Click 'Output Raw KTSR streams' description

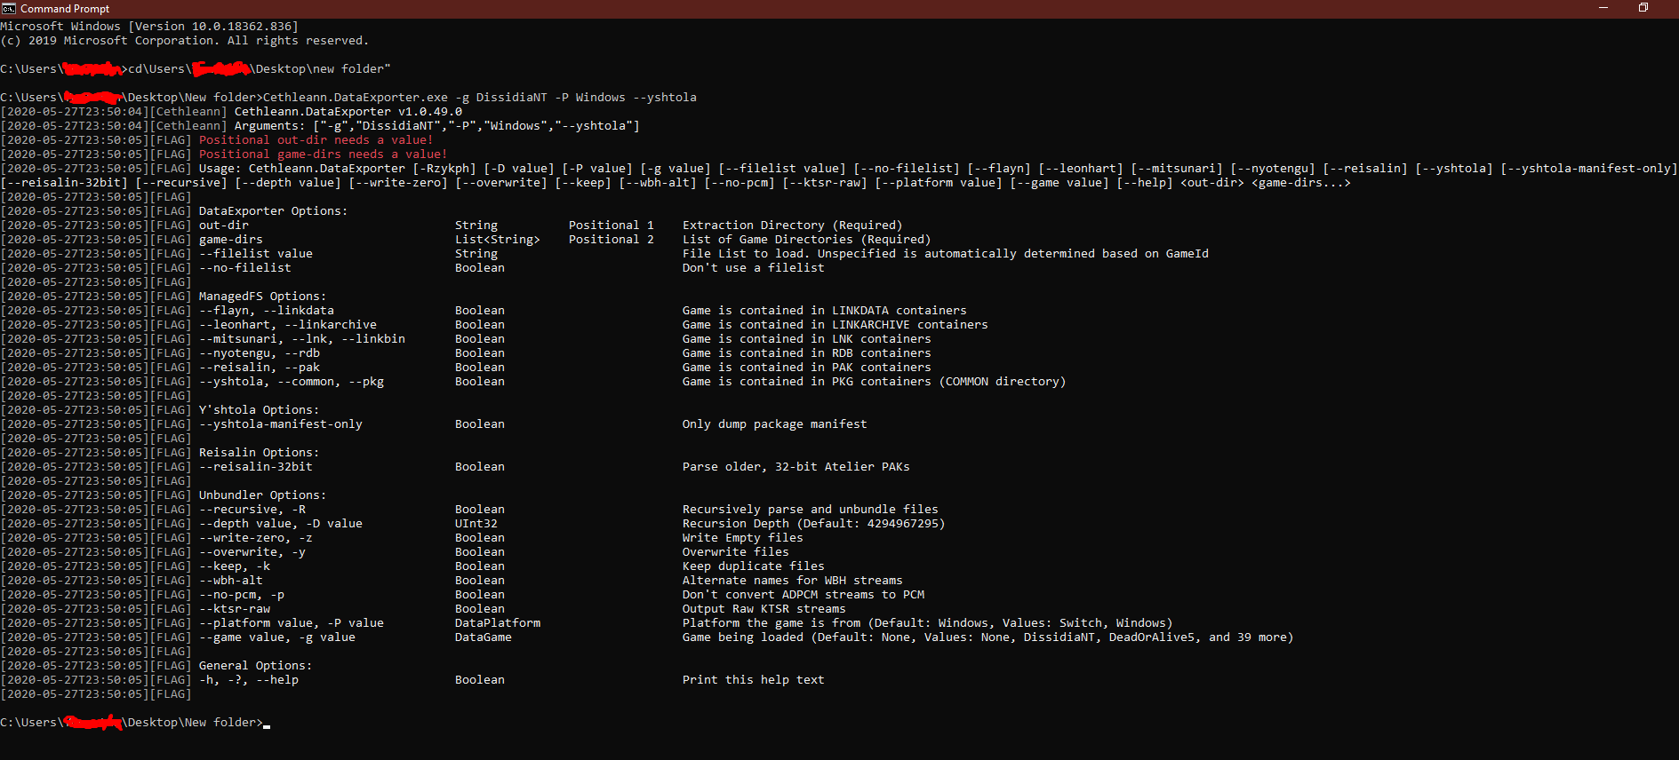[764, 609]
